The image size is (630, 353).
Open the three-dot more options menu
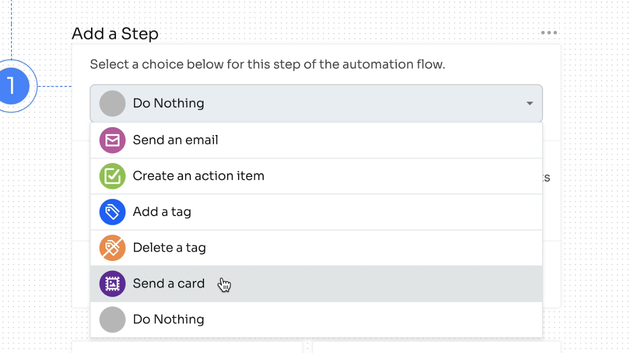[x=549, y=33]
